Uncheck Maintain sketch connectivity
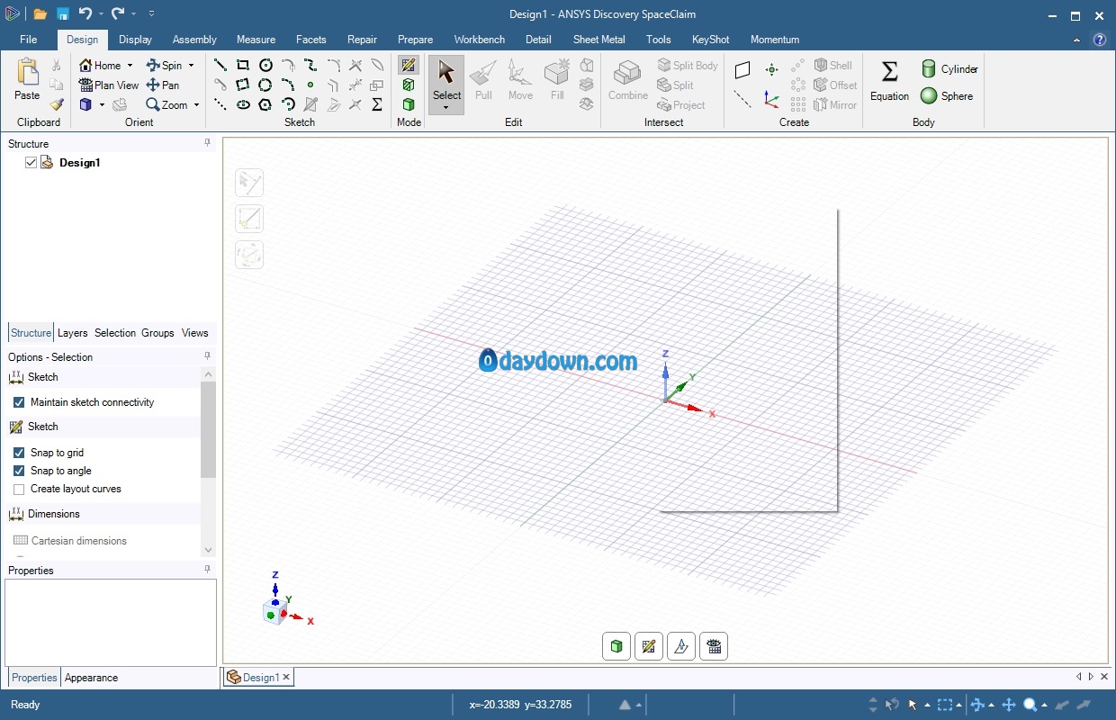The image size is (1116, 720). click(19, 402)
